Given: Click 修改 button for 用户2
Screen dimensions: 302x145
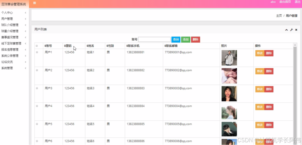Looking at the screenshot, I should [260, 71].
